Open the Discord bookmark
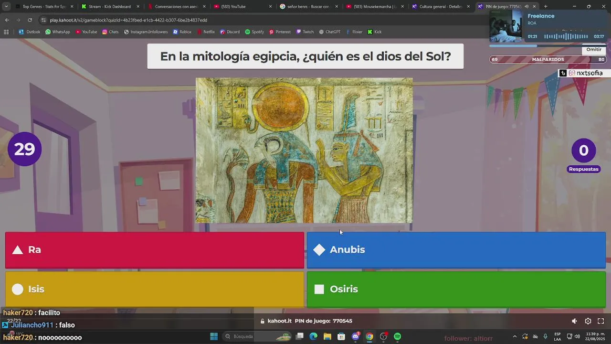 pos(230,32)
